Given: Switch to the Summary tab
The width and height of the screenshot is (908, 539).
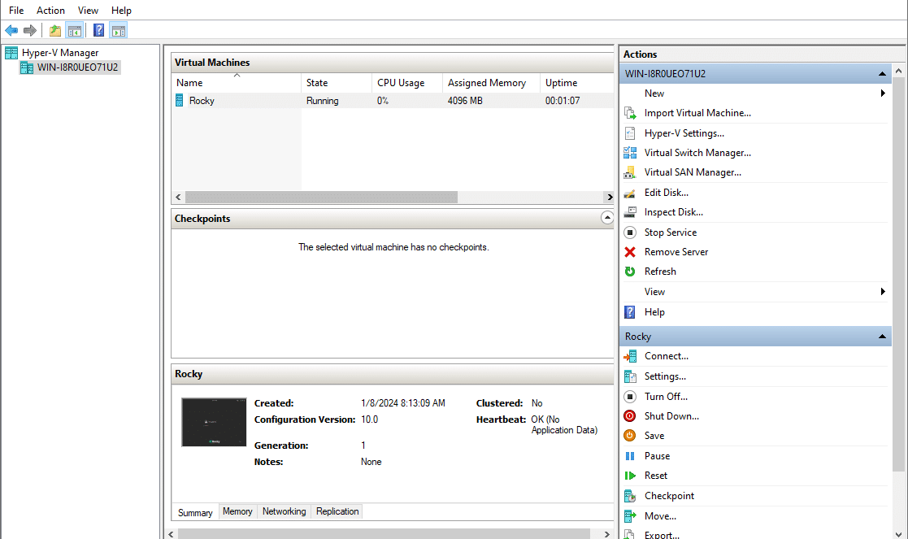Looking at the screenshot, I should (195, 512).
